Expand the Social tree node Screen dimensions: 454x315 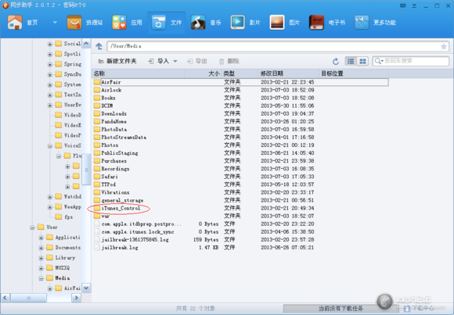(50, 44)
